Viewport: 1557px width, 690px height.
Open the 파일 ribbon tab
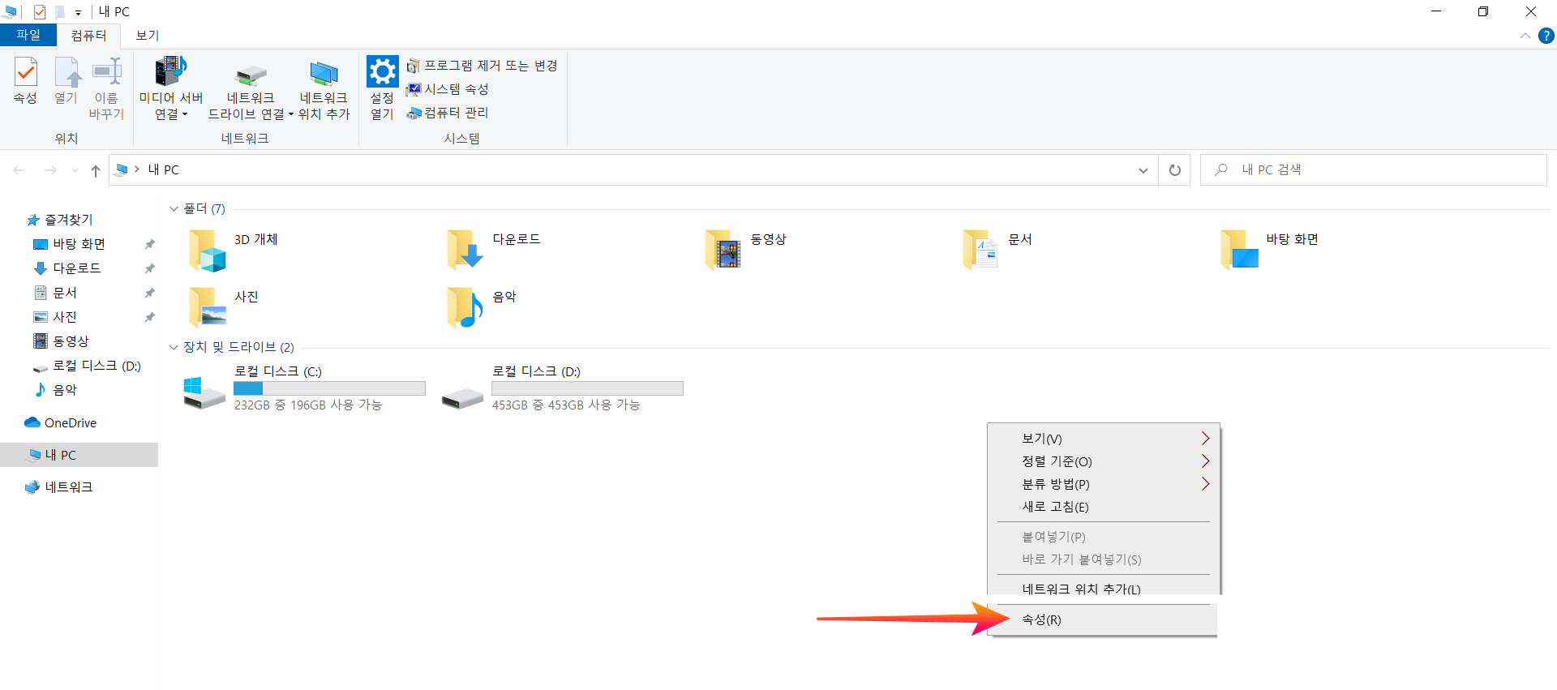[x=28, y=35]
